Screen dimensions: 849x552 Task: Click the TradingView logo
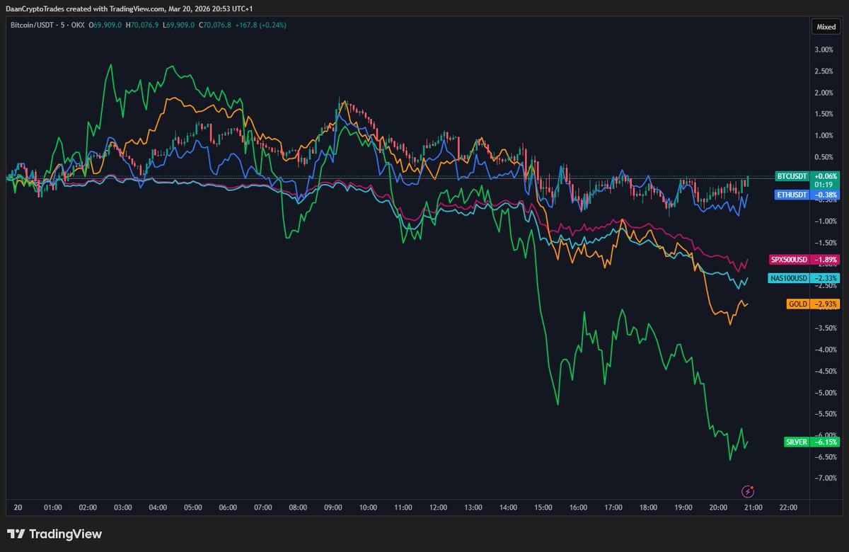54,534
